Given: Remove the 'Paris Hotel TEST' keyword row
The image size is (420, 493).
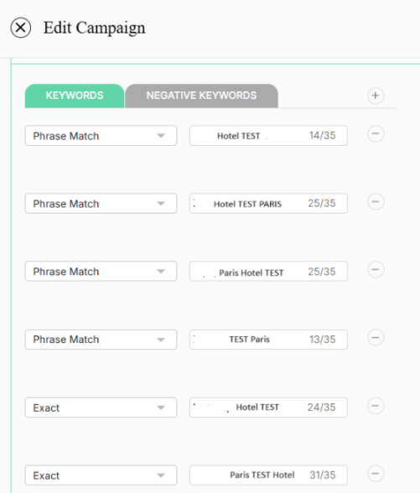Looking at the screenshot, I should pyautogui.click(x=376, y=270).
